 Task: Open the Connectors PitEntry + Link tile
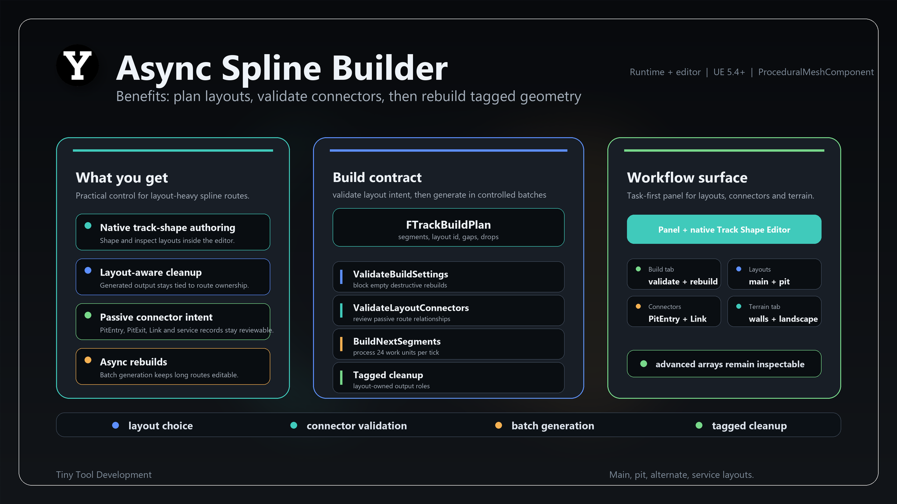pos(674,311)
